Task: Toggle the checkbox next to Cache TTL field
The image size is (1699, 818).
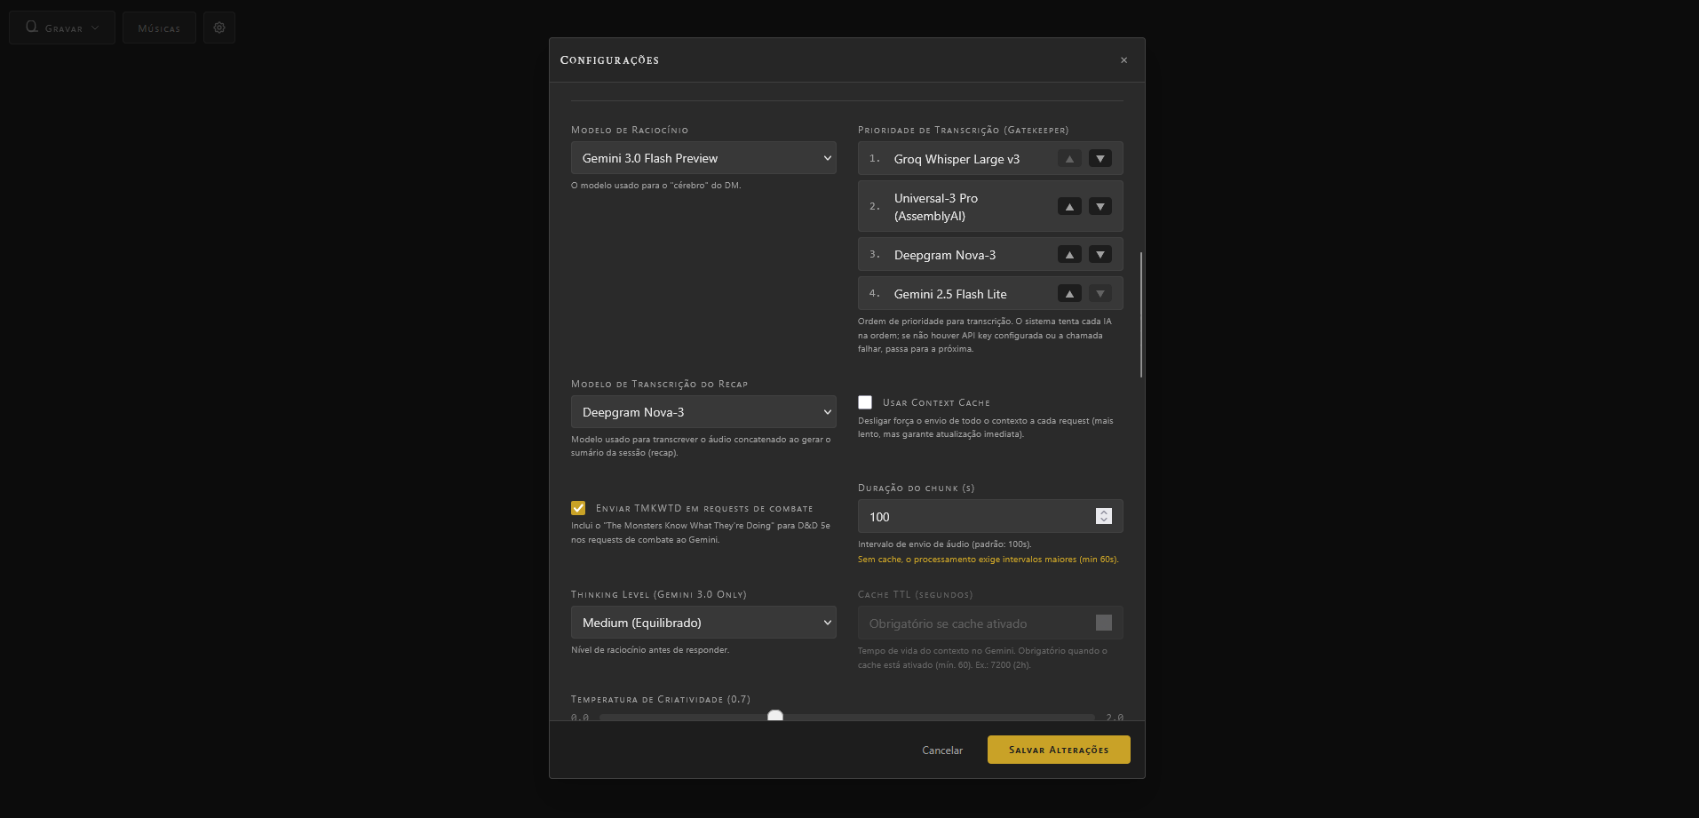Action: pyautogui.click(x=1104, y=623)
